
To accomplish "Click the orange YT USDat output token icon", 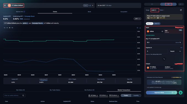I will tap(148, 68).
